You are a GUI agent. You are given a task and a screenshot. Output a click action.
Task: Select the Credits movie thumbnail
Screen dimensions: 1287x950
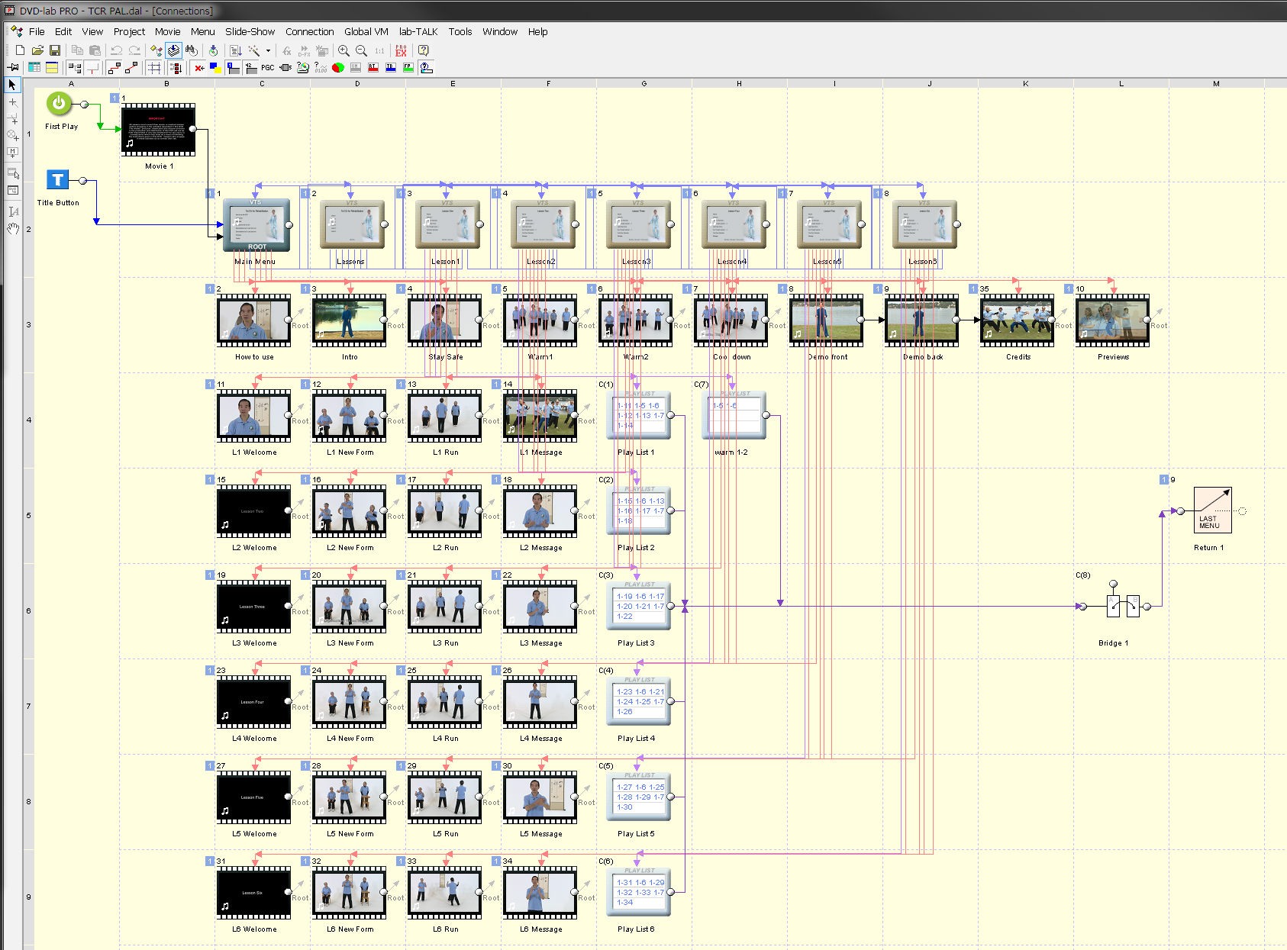(x=1018, y=320)
